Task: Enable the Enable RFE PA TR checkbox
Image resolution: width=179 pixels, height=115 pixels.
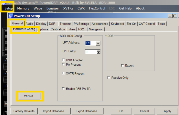Action: tap(63, 88)
